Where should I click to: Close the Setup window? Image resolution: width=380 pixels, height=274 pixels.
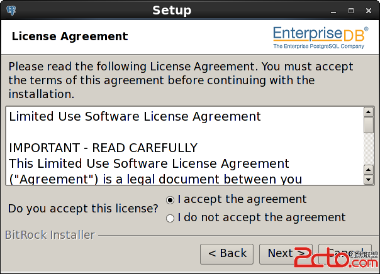(369, 11)
